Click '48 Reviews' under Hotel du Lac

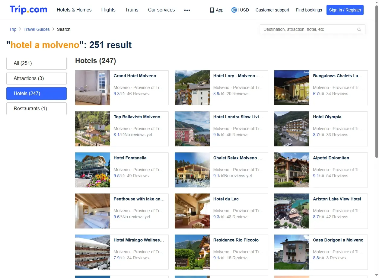pyautogui.click(x=237, y=217)
